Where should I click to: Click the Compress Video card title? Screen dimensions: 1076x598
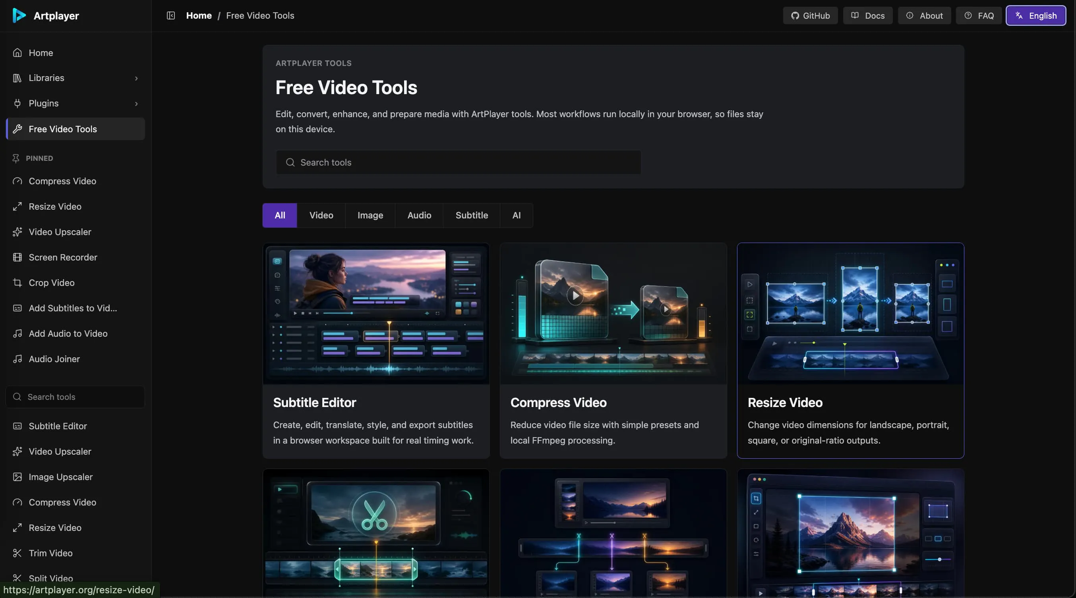coord(559,402)
